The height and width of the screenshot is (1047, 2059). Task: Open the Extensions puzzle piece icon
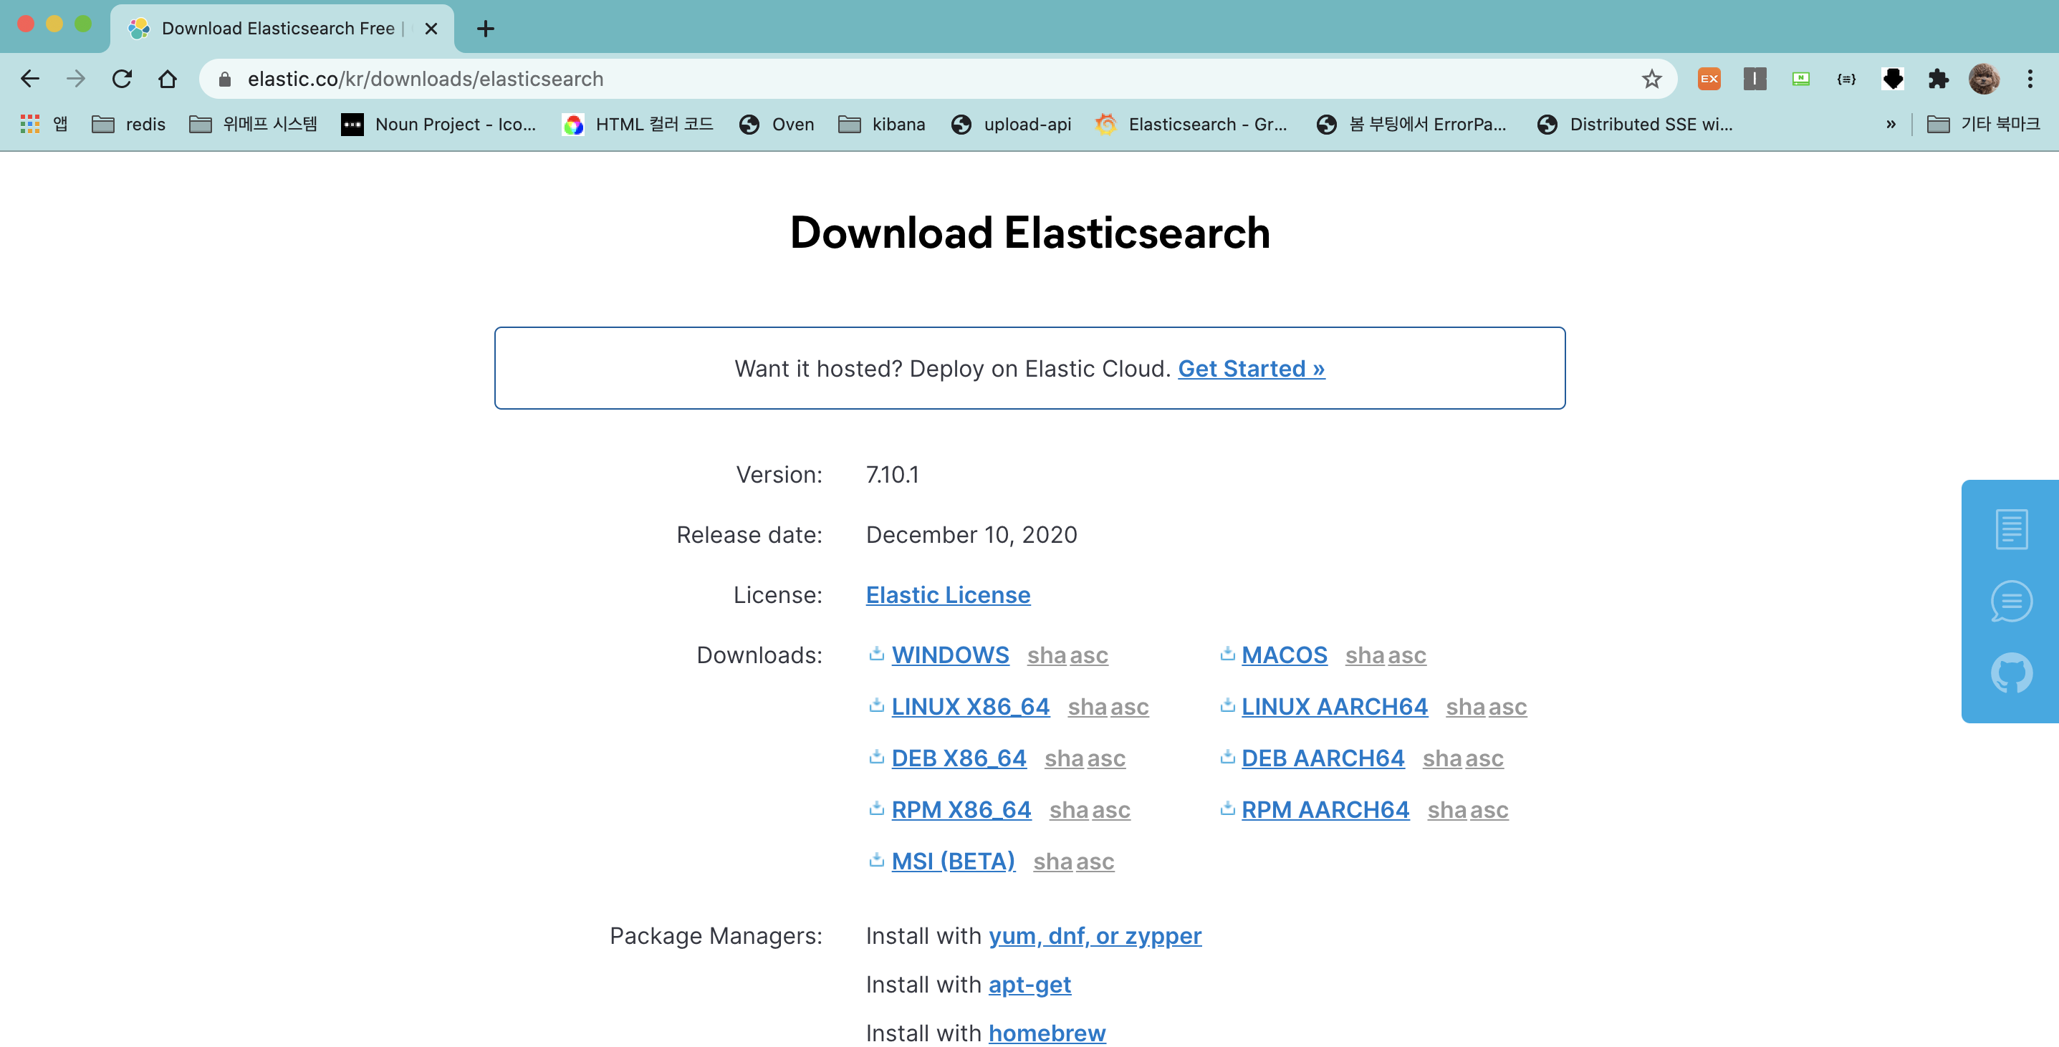(x=1937, y=79)
